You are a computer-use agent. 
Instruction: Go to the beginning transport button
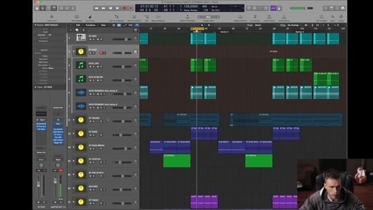[x=110, y=8]
